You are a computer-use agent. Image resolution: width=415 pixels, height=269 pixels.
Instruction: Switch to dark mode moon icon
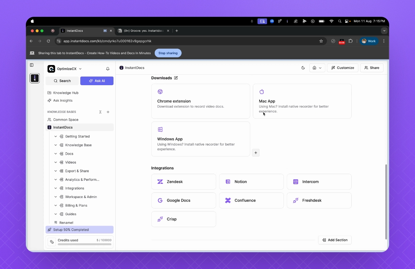pyautogui.click(x=303, y=68)
